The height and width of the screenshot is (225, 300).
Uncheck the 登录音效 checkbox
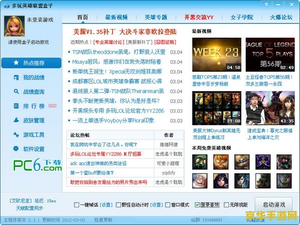pyautogui.click(x=197, y=205)
